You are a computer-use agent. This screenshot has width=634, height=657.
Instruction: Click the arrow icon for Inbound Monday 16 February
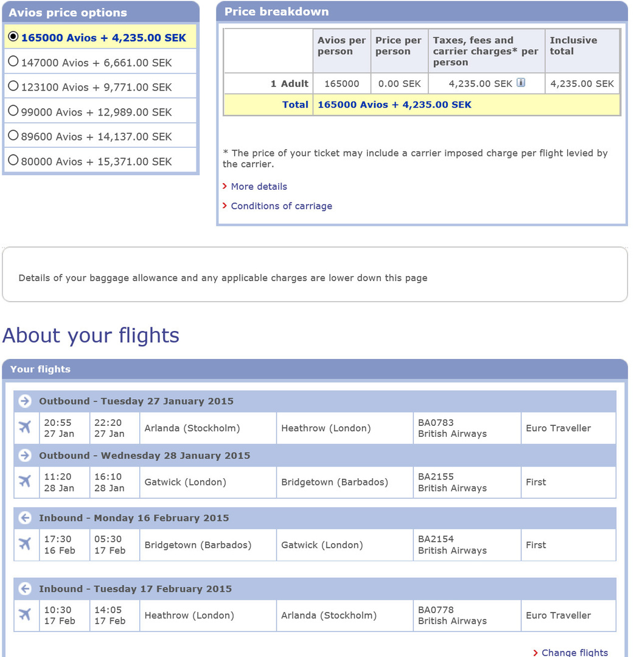point(25,518)
